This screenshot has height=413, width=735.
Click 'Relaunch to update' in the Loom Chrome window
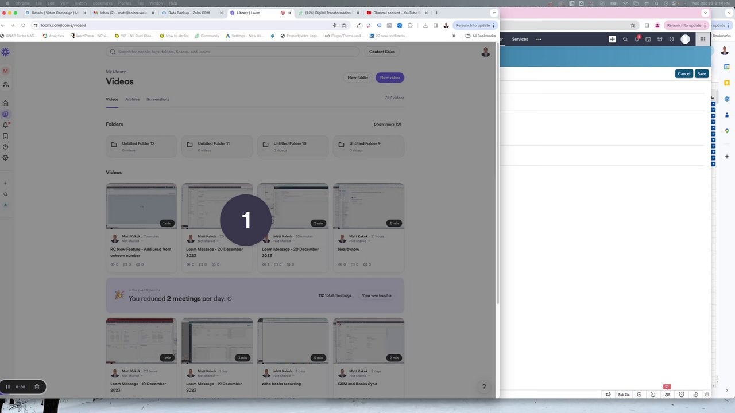(x=473, y=25)
